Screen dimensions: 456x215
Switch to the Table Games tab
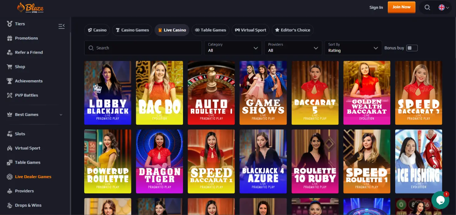click(x=210, y=30)
